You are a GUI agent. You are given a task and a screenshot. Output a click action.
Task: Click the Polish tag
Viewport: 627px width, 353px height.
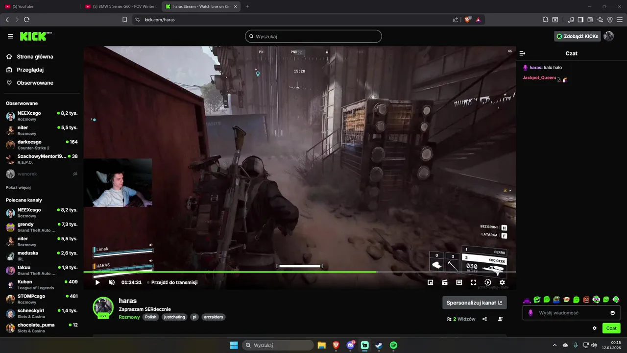pos(150,317)
